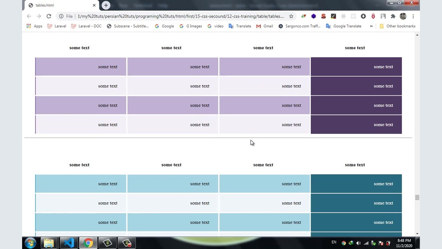Open the Gmail bookmark
Screen dimensions: 442x249
click(265, 26)
